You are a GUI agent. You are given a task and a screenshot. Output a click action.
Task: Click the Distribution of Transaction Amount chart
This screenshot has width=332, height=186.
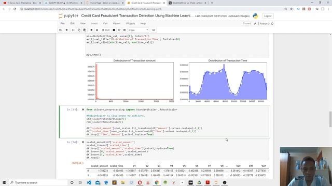pyautogui.click(x=134, y=81)
